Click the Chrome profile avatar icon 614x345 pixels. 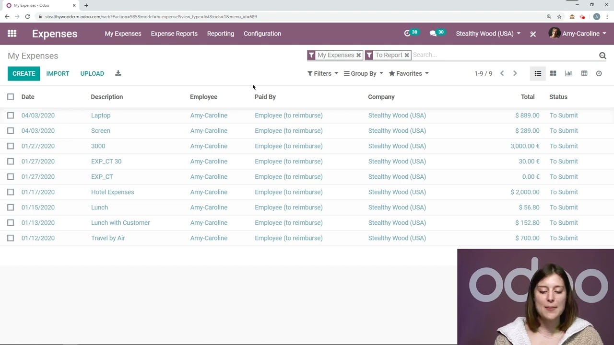click(x=596, y=16)
